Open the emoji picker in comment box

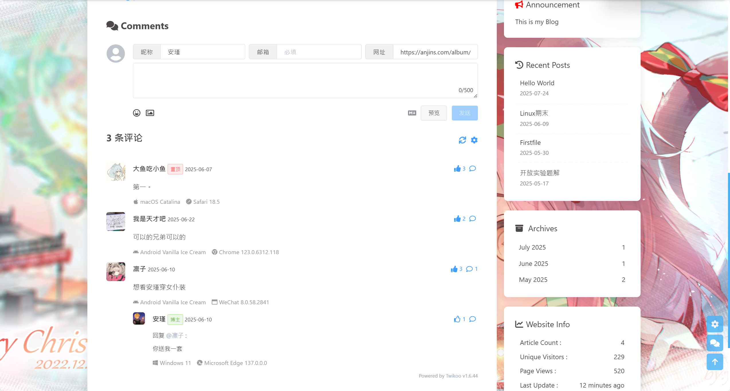coord(137,113)
